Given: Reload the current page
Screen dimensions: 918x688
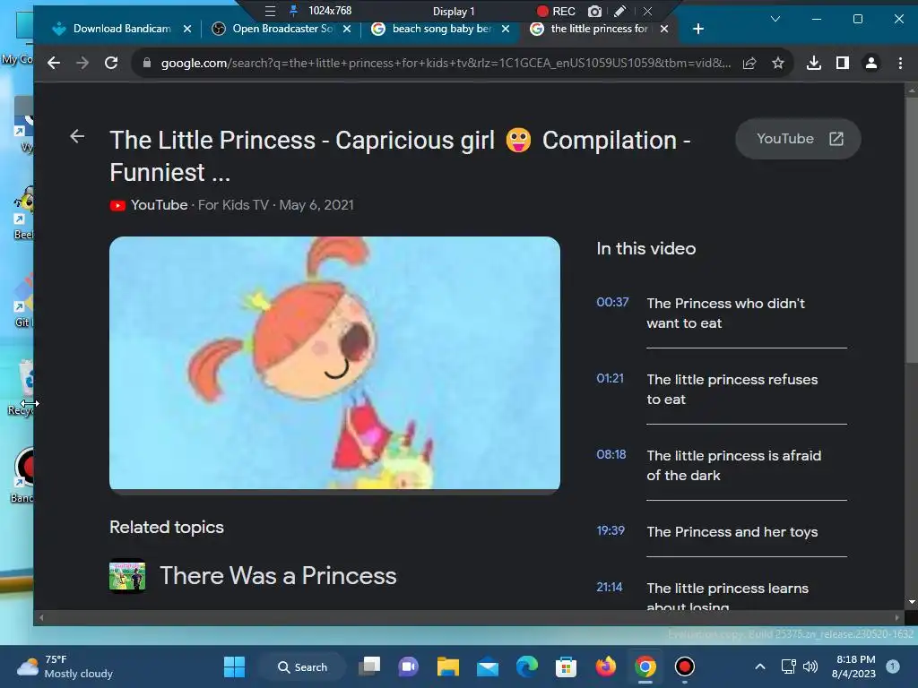Looking at the screenshot, I should (111, 64).
